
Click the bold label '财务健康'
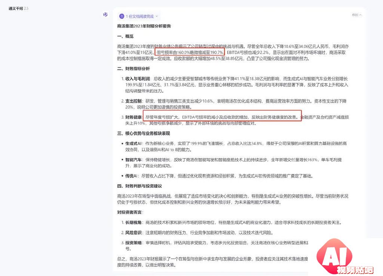pyautogui.click(x=134, y=117)
